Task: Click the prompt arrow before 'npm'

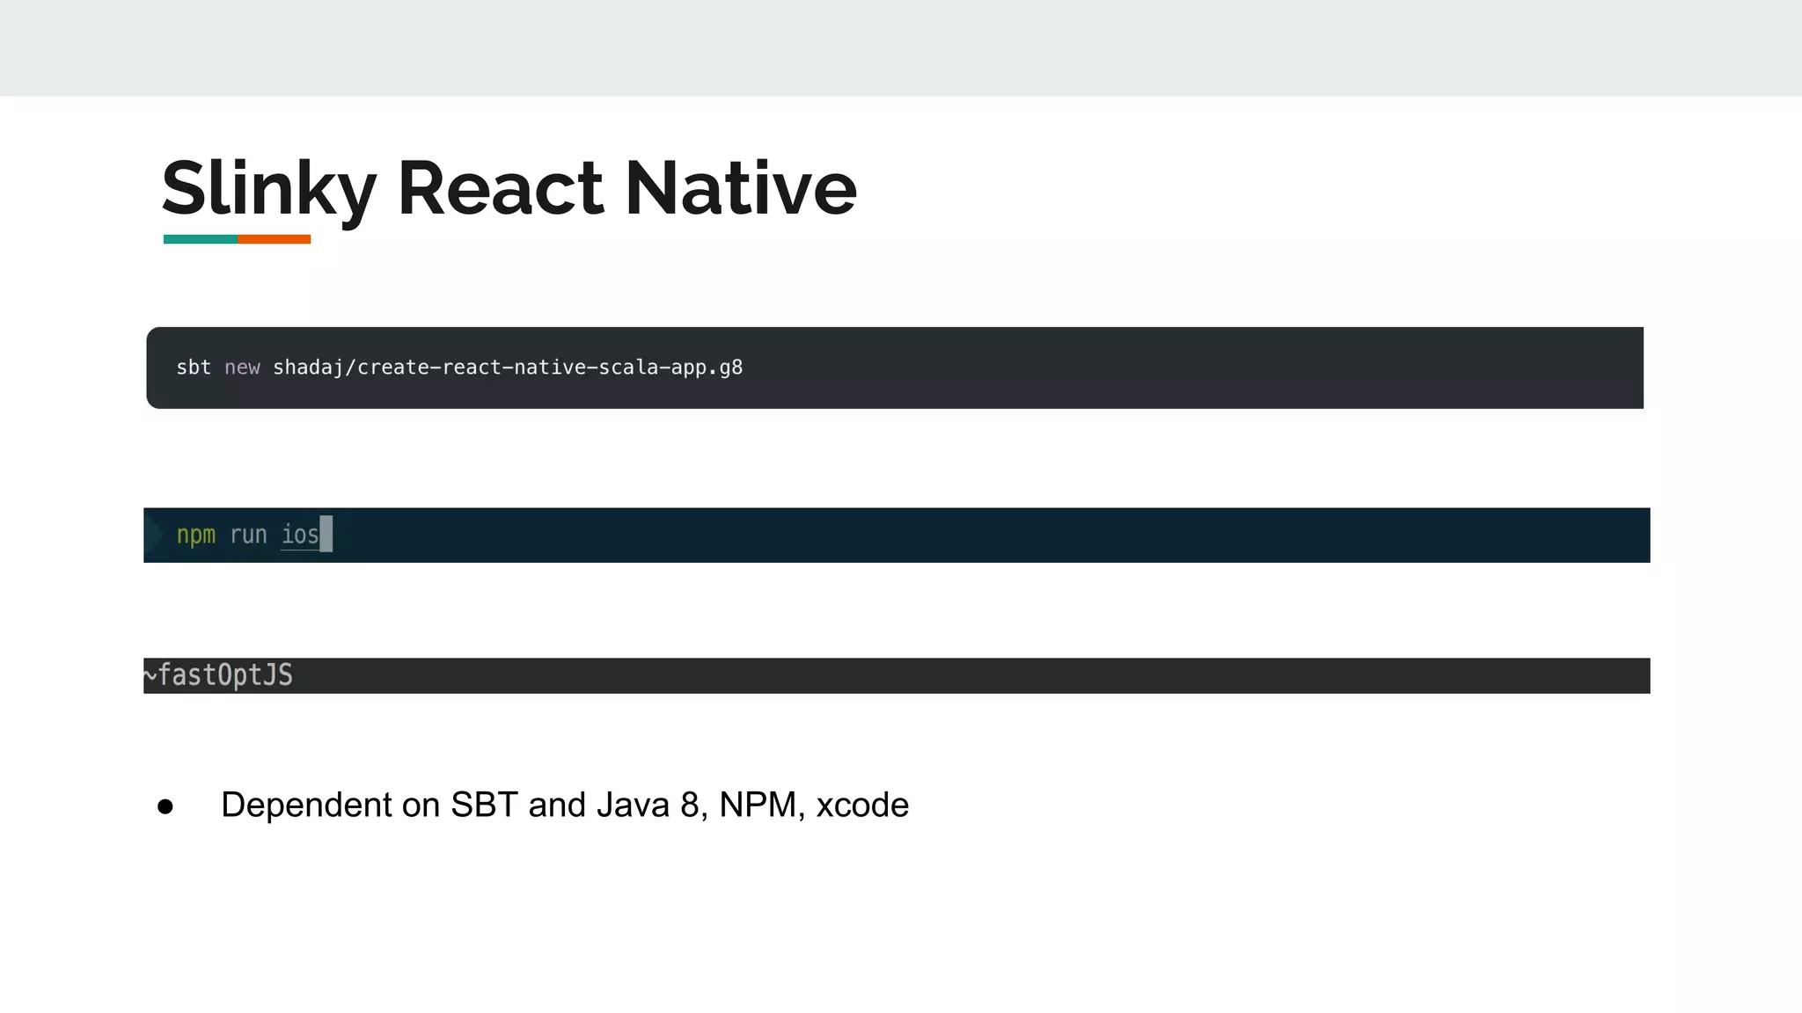Action: coord(156,535)
